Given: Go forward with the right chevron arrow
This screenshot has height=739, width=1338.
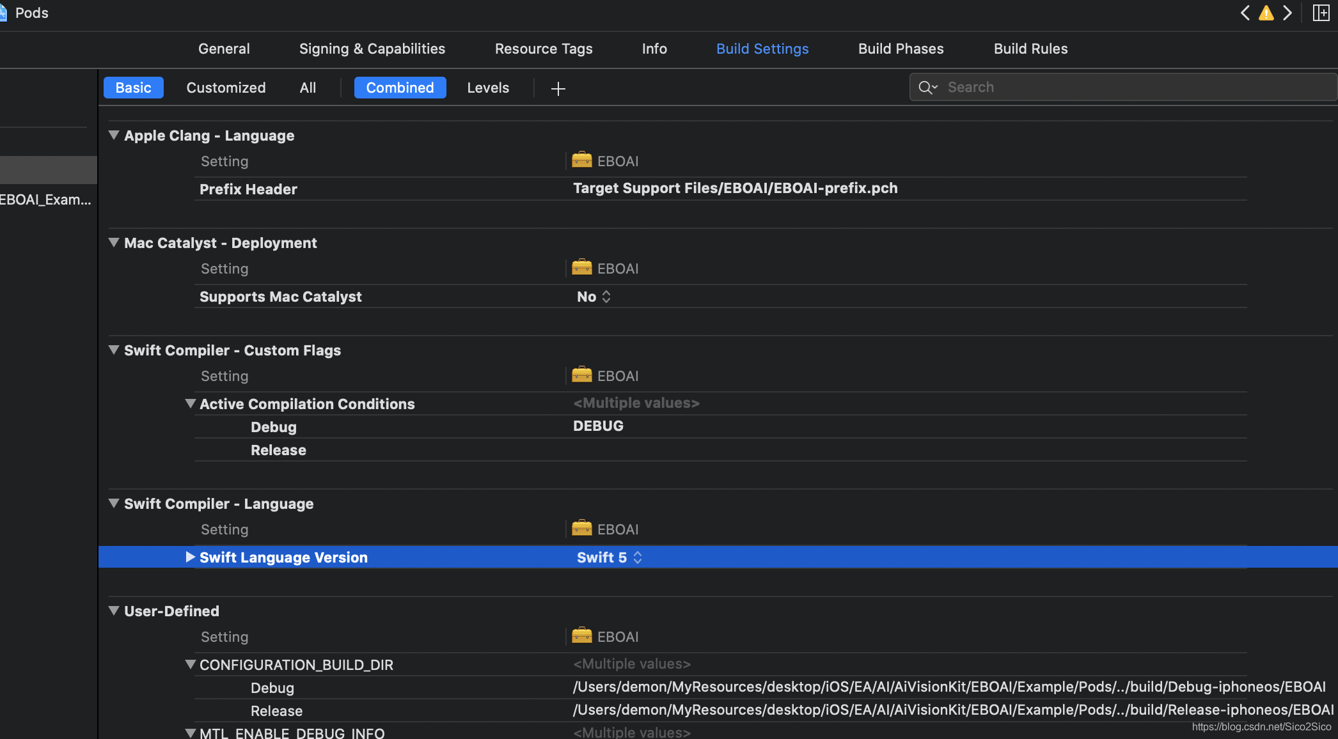Looking at the screenshot, I should point(1287,13).
